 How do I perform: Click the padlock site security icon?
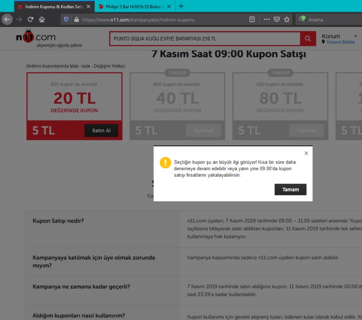pos(77,19)
